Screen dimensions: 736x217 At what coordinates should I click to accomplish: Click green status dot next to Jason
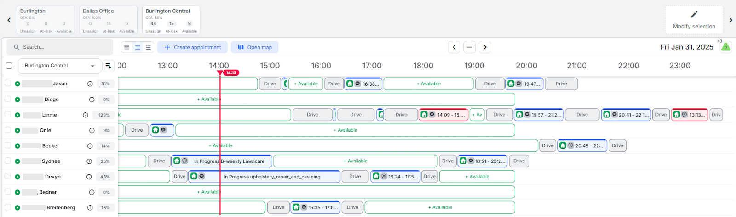tap(17, 84)
